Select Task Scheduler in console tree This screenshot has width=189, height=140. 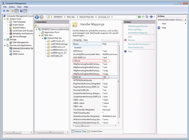click(x=19, y=22)
